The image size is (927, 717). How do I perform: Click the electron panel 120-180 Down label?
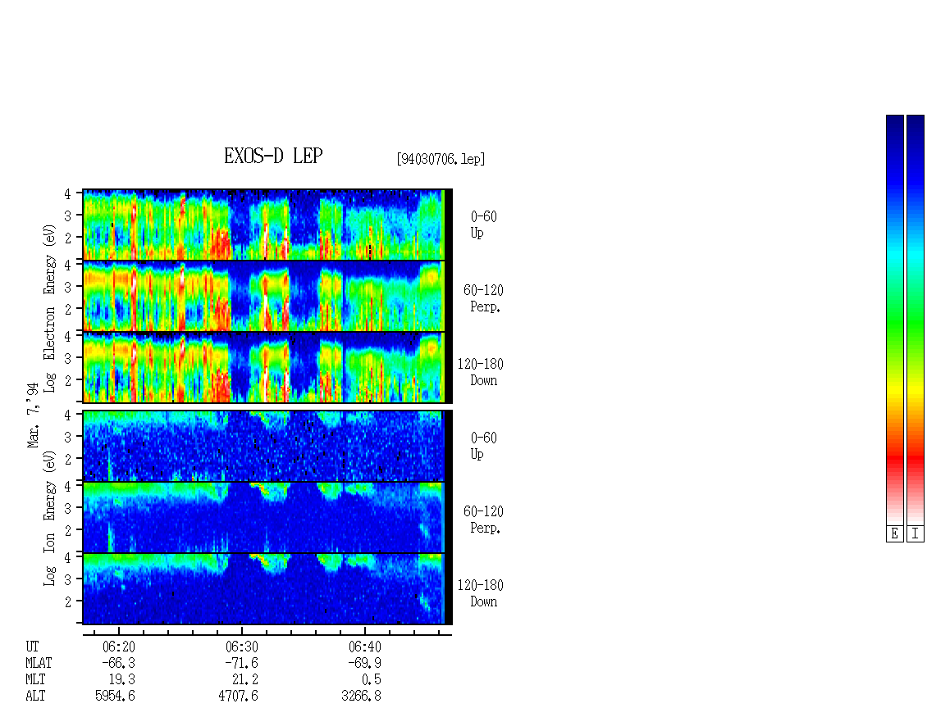(x=480, y=372)
